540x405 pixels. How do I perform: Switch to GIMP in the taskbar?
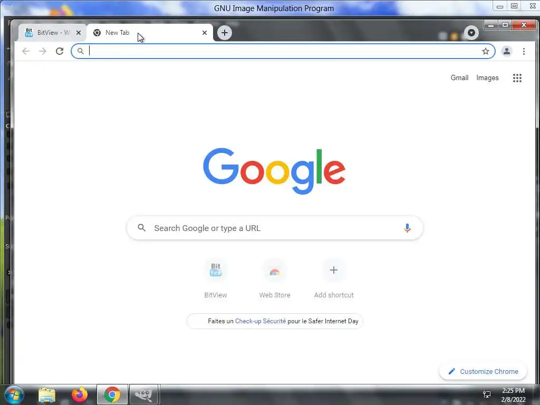click(x=144, y=394)
